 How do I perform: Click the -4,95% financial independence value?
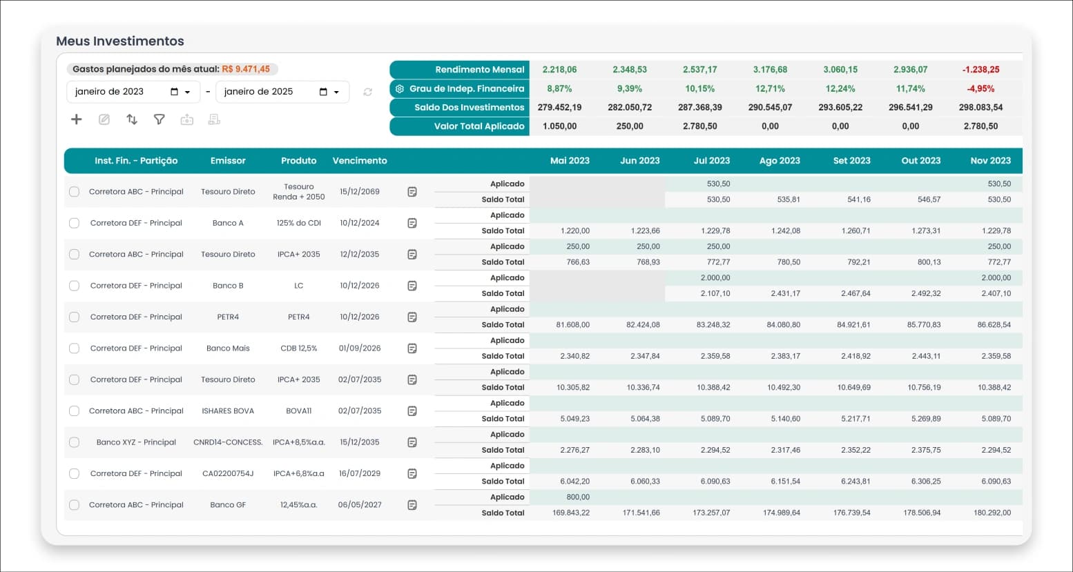tap(980, 89)
